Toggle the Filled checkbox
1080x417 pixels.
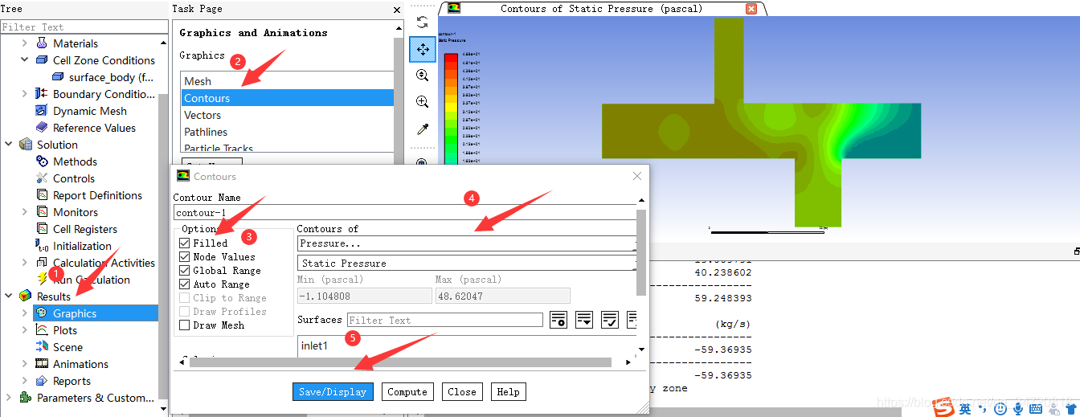tap(185, 243)
